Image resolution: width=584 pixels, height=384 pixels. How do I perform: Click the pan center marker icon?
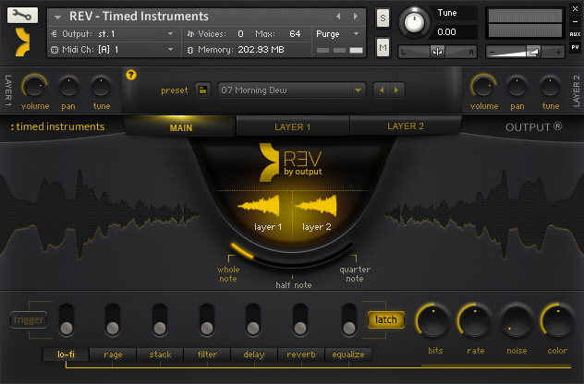[x=437, y=52]
